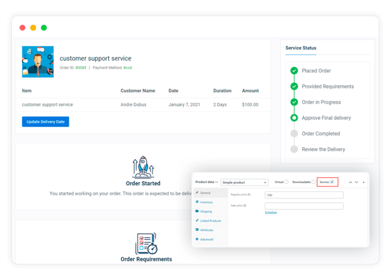Open the Schedule link under Sale price

271,213
